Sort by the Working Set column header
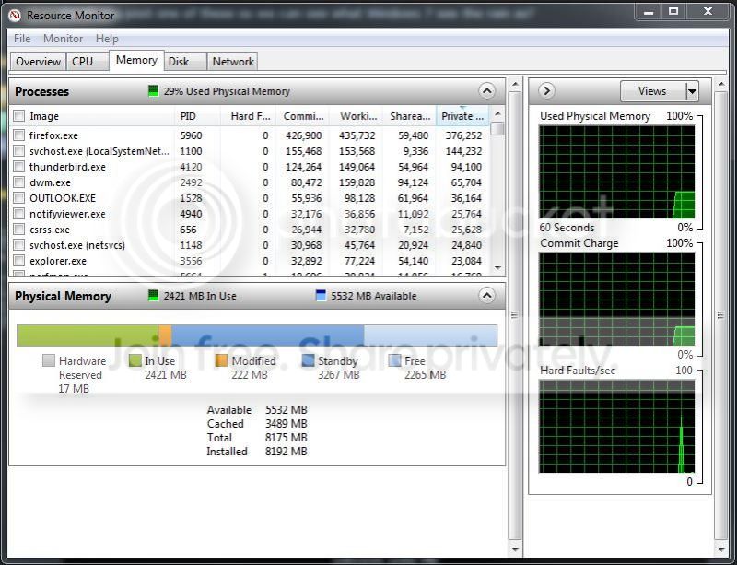 [357, 116]
